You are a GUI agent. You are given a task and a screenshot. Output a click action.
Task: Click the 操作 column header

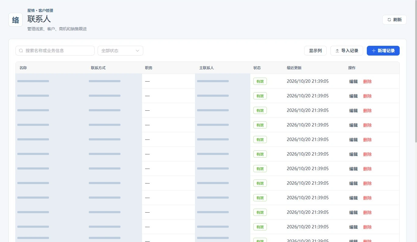pos(352,68)
